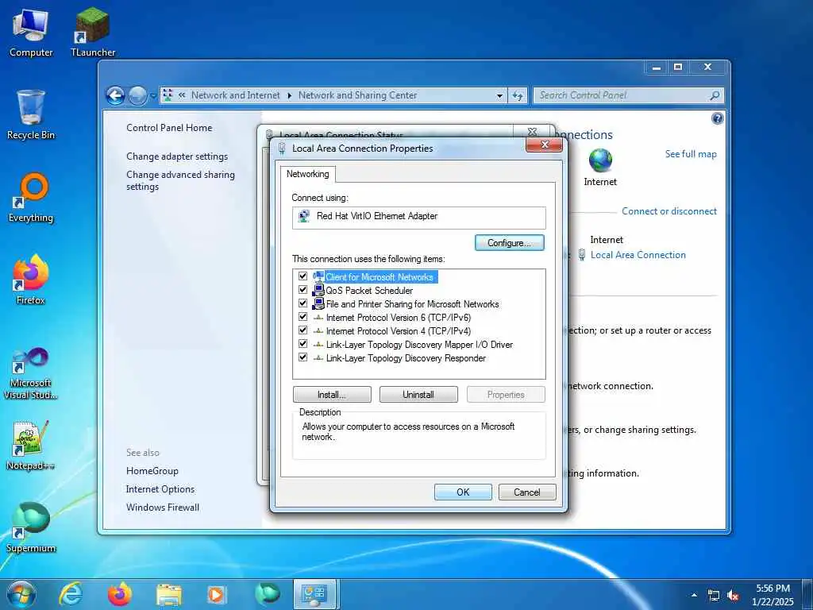This screenshot has height=610, width=813.
Task: Open recent pages dropdown beside forward button
Action: 153,96
